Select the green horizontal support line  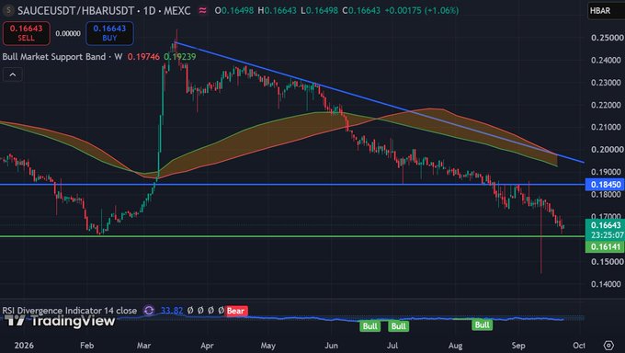[292, 236]
